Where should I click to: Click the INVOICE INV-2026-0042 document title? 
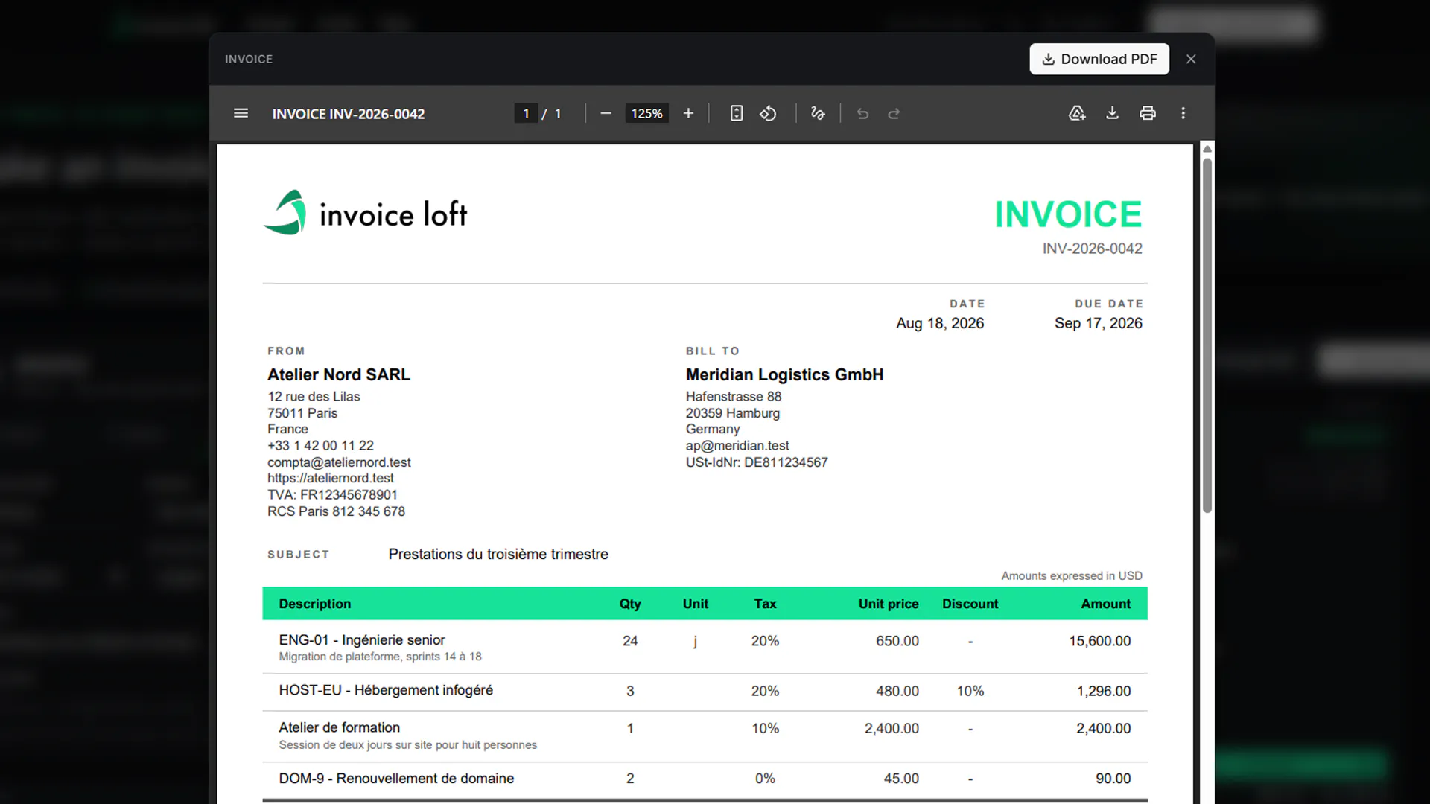pos(349,114)
